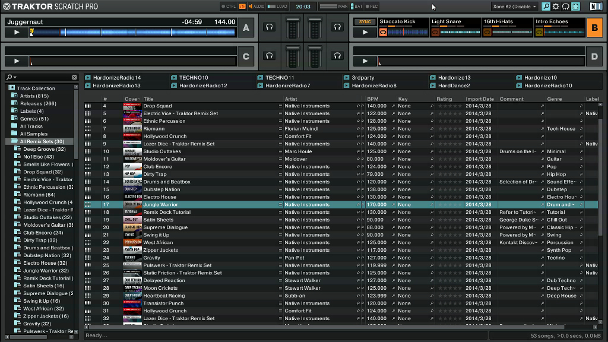This screenshot has height=342, width=608.
Task: Click deck C channel volume fader
Action: pyautogui.click(x=293, y=56)
